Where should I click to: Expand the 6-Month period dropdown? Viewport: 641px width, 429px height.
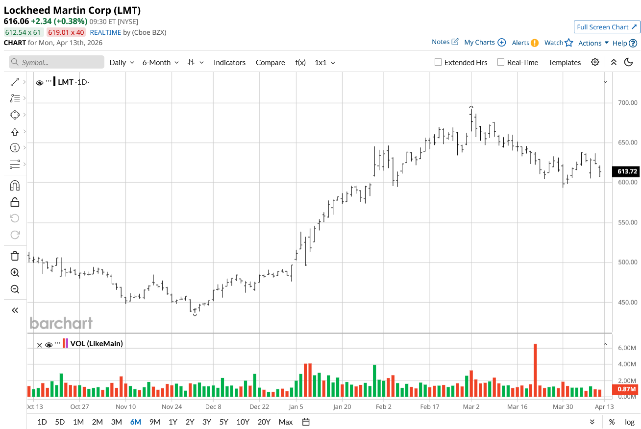(x=161, y=63)
